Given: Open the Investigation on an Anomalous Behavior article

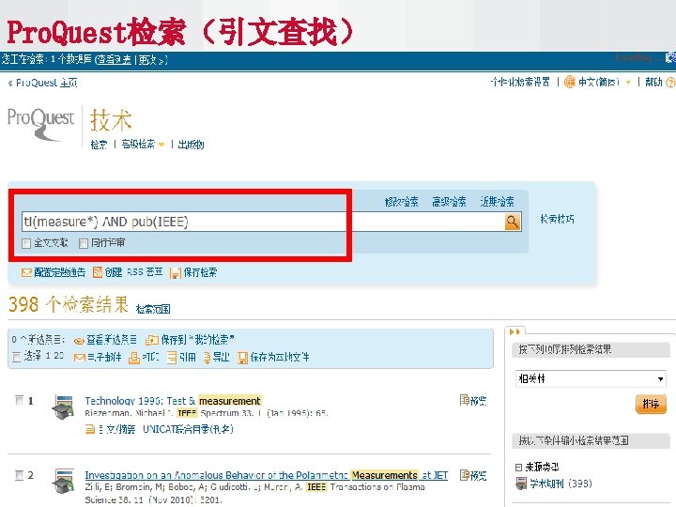Looking at the screenshot, I should (x=266, y=475).
